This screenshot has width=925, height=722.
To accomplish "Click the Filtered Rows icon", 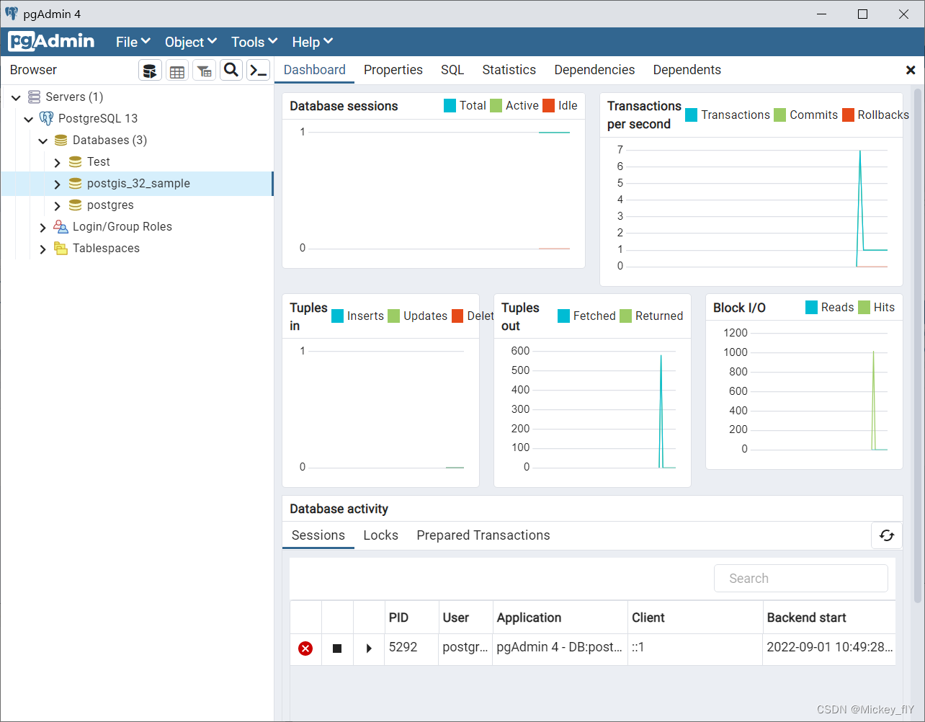I will pyautogui.click(x=205, y=70).
